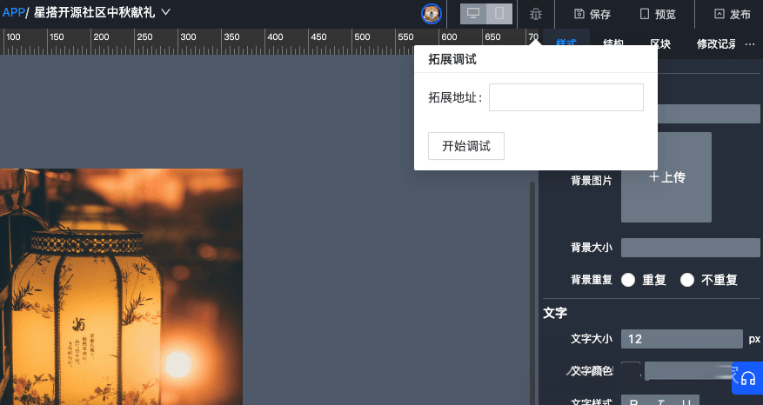Click the 上传 background image upload box
763x405 pixels.
666,177
